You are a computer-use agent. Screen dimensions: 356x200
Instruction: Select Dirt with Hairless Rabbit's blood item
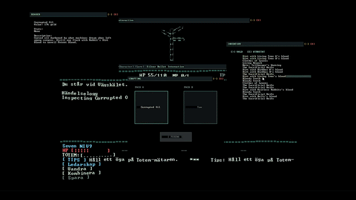click(x=268, y=90)
